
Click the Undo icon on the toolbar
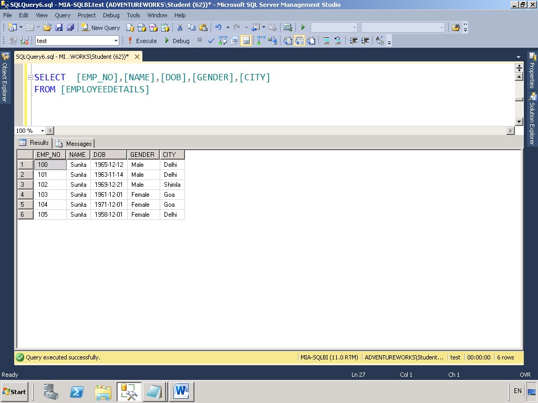[219, 27]
